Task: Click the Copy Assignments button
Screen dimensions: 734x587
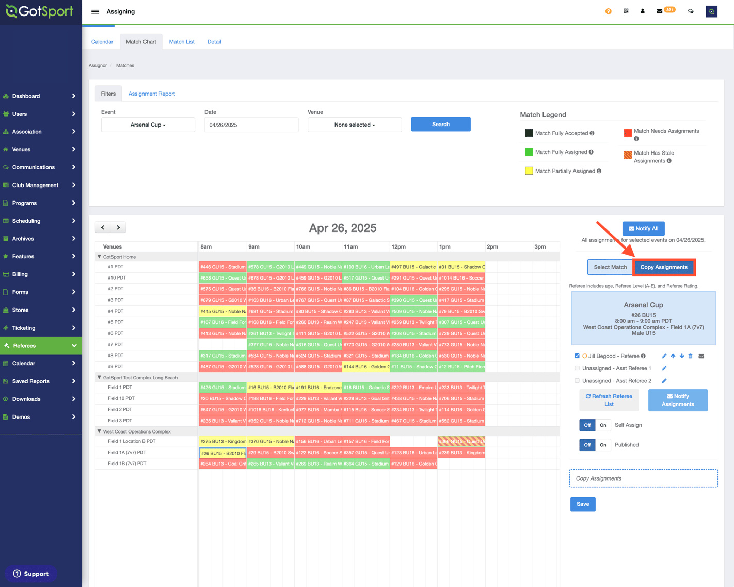Action: point(664,267)
